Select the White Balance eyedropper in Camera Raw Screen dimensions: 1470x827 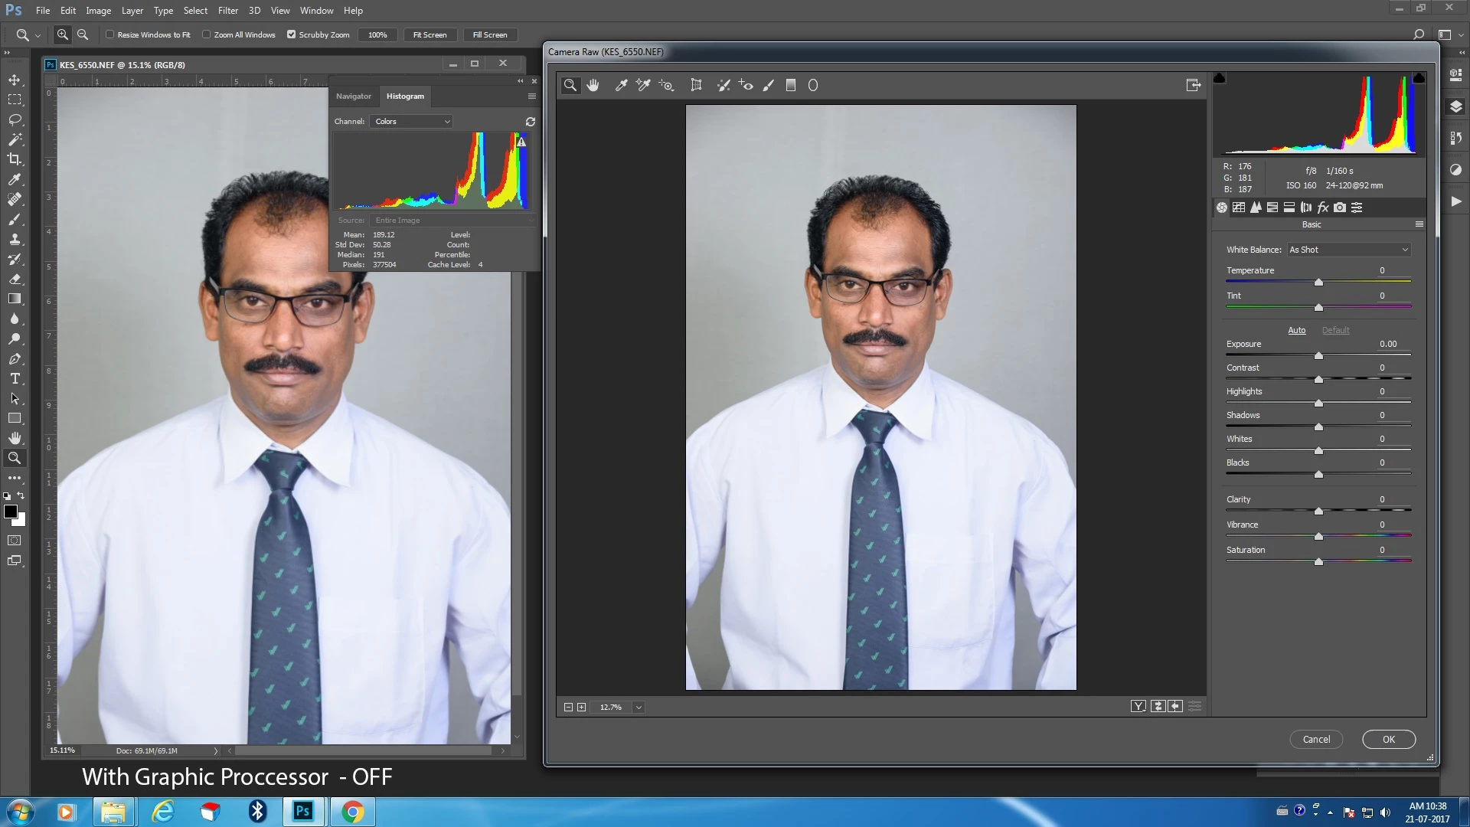[x=621, y=86]
